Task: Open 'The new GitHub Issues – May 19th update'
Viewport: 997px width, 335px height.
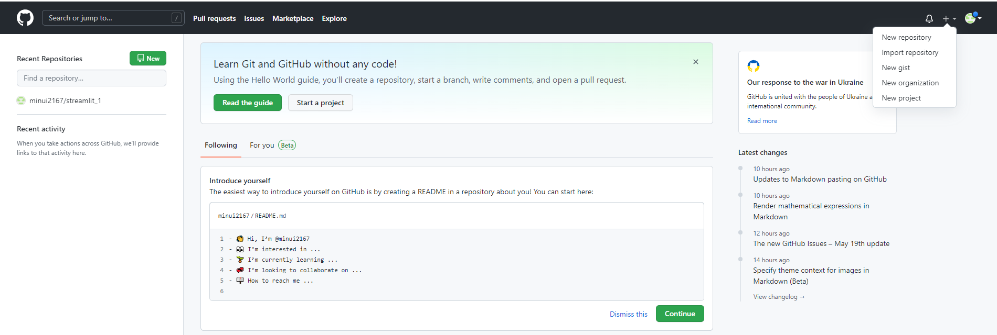Action: tap(821, 243)
